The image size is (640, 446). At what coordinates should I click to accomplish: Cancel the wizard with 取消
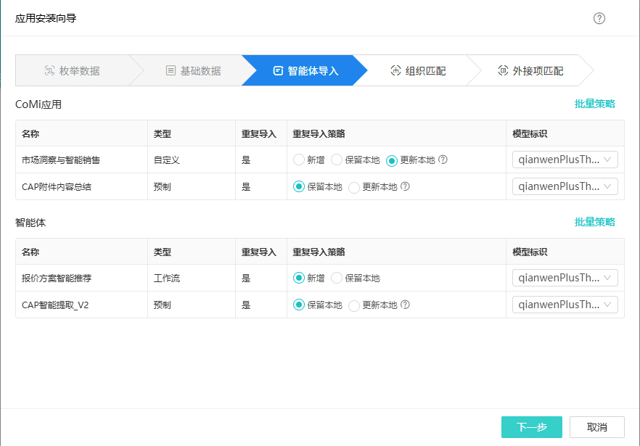597,427
